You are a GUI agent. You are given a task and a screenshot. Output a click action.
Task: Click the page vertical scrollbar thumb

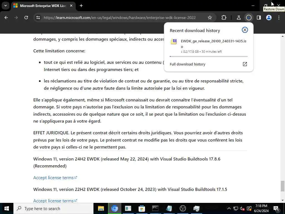282,186
